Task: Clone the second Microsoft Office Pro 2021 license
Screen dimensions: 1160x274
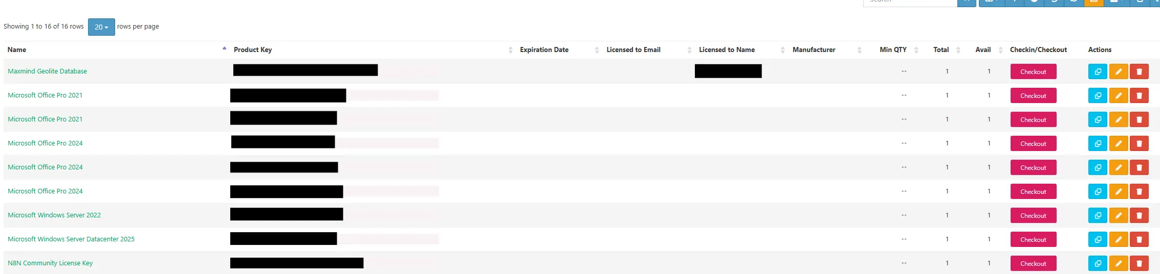Action: tap(1098, 119)
